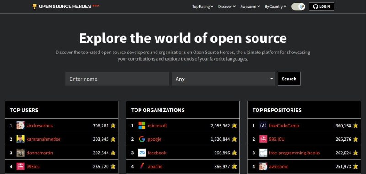Screen dimensions: 366x174
Task: Click donnemartin avatar image
Action: coord(21,153)
